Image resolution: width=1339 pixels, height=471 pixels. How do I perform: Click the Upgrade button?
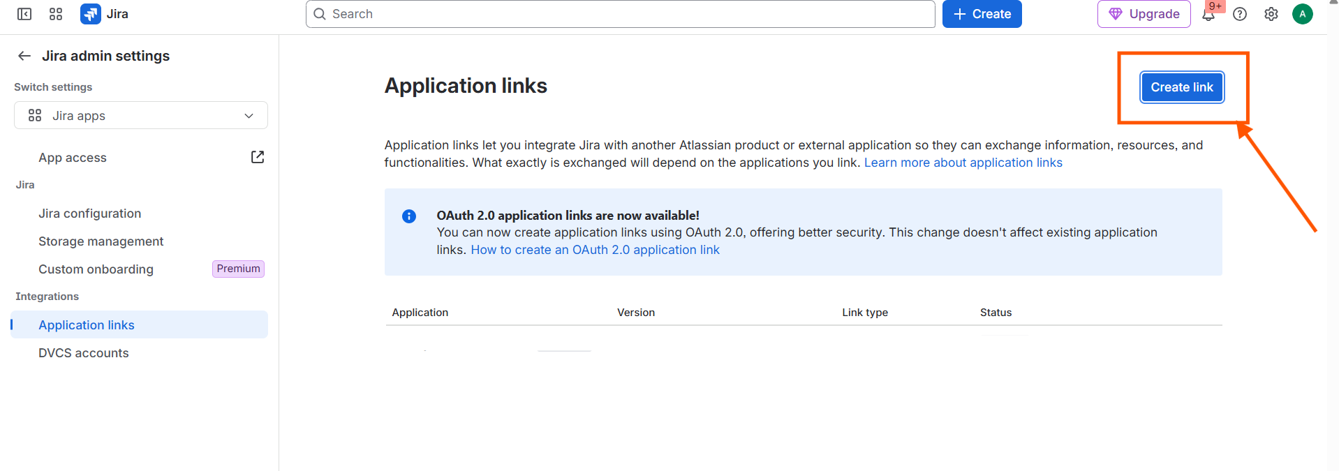[1144, 14]
